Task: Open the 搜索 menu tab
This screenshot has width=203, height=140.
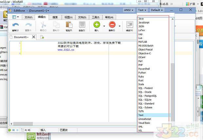Action: (55, 17)
